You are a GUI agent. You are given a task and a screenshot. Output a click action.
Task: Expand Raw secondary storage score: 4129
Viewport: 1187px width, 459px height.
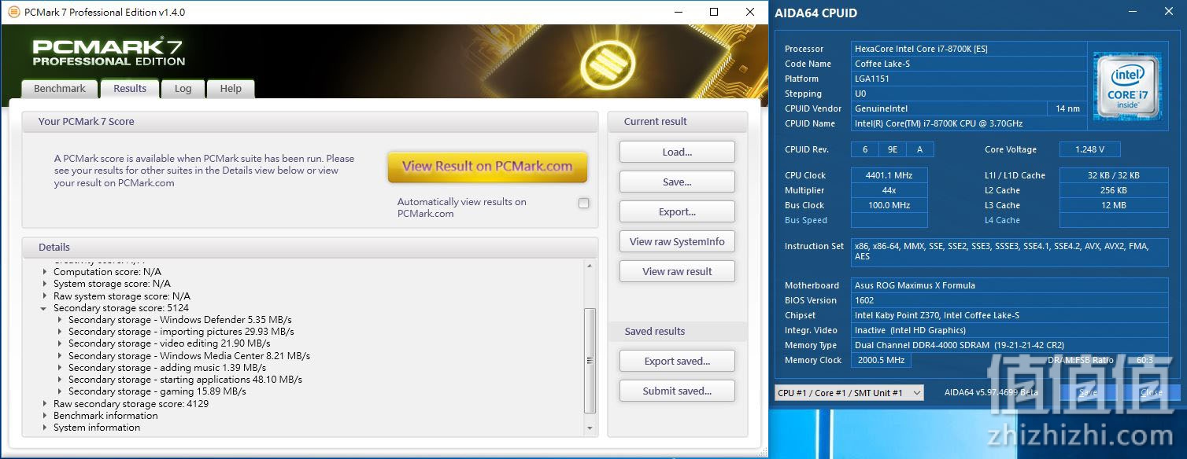(x=46, y=404)
